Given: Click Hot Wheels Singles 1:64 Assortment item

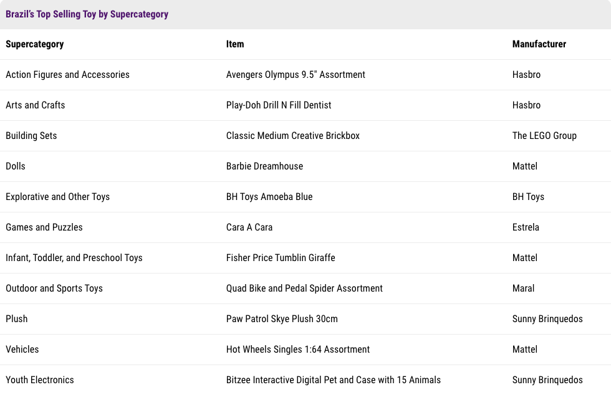Looking at the screenshot, I should (x=298, y=350).
